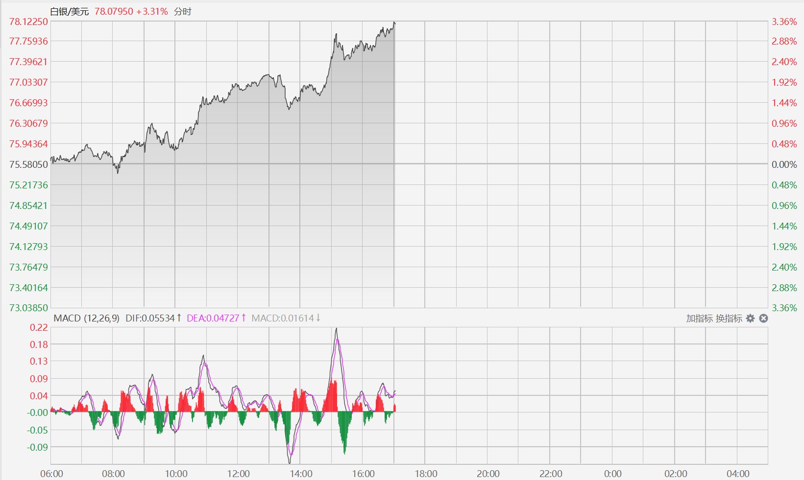
Task: Click the 0:00 time axis label
Action: point(613,474)
